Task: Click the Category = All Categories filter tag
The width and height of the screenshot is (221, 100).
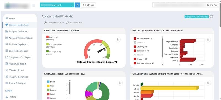Action: click(196, 17)
